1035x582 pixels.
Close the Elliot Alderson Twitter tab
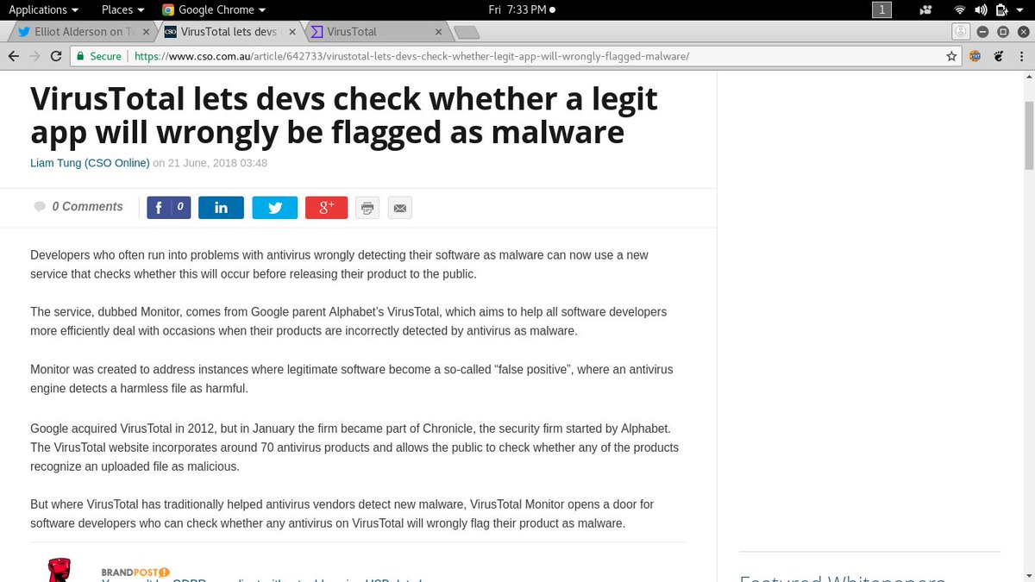(145, 32)
